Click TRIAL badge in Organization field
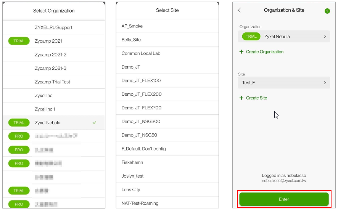 (x=251, y=37)
